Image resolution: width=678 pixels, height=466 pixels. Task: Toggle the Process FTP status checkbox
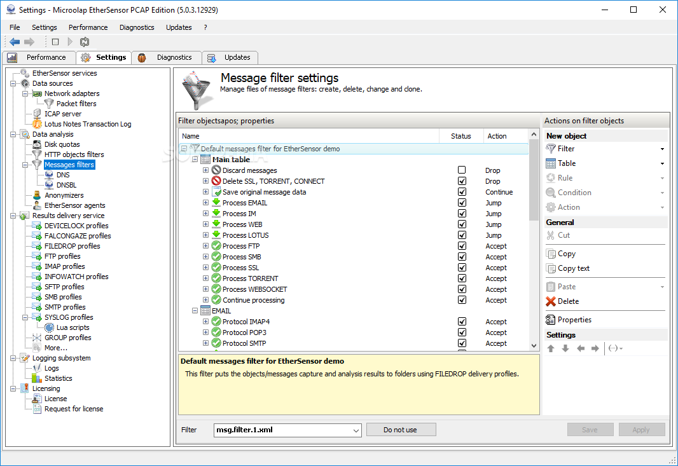click(x=462, y=245)
